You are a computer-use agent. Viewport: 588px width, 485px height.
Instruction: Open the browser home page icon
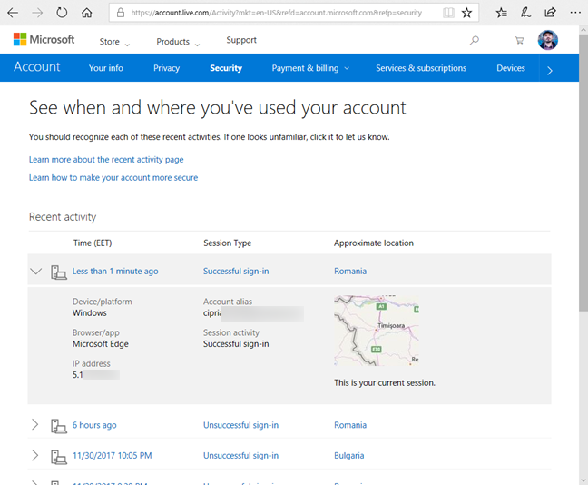pyautogui.click(x=86, y=13)
